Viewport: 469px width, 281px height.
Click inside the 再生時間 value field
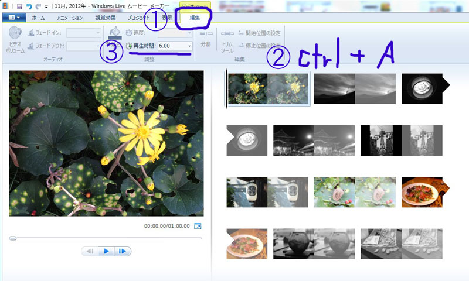coord(171,46)
